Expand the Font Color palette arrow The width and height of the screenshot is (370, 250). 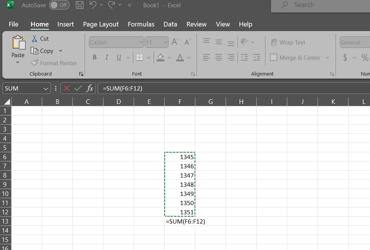tap(189, 58)
